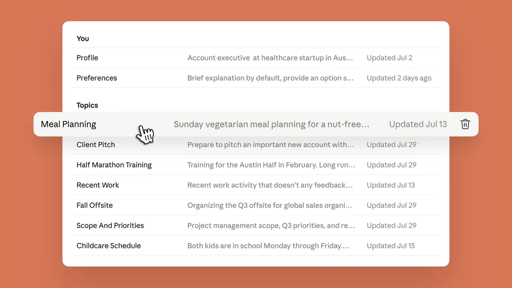512x288 pixels.
Task: Open the Meal Planning topic row
Action: coord(256,124)
